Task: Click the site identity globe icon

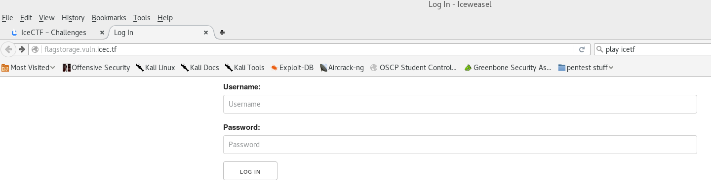Action: [x=35, y=49]
